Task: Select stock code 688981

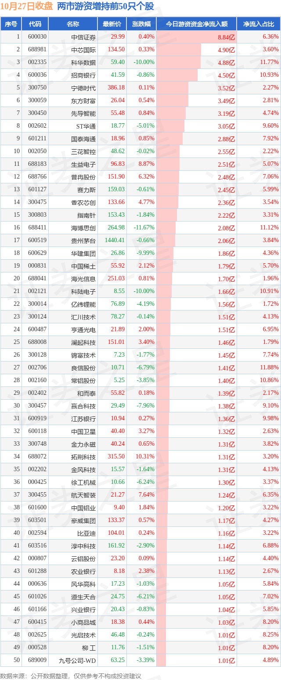Action: pyautogui.click(x=37, y=50)
